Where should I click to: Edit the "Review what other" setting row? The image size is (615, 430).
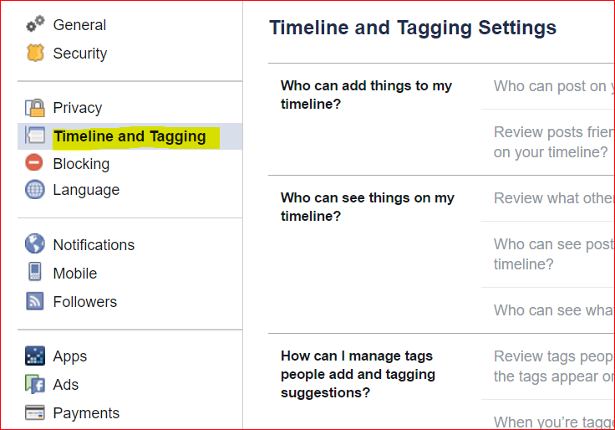pyautogui.click(x=553, y=198)
